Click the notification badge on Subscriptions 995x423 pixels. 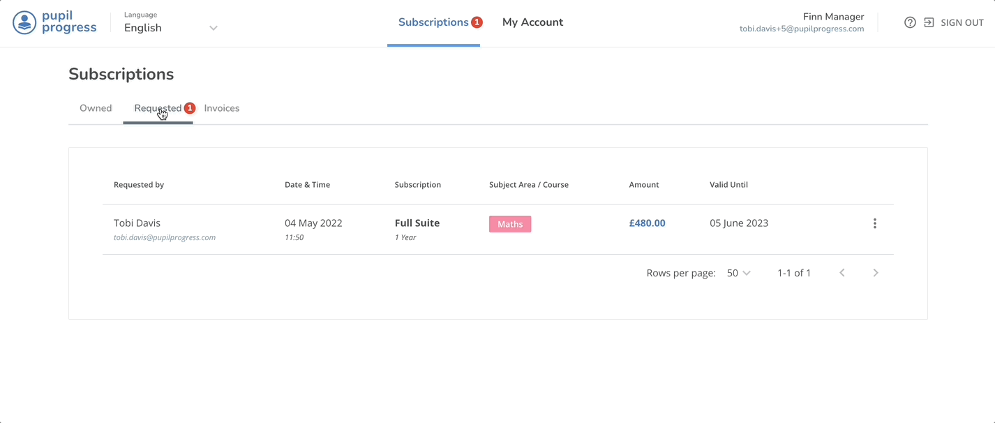[x=477, y=22]
